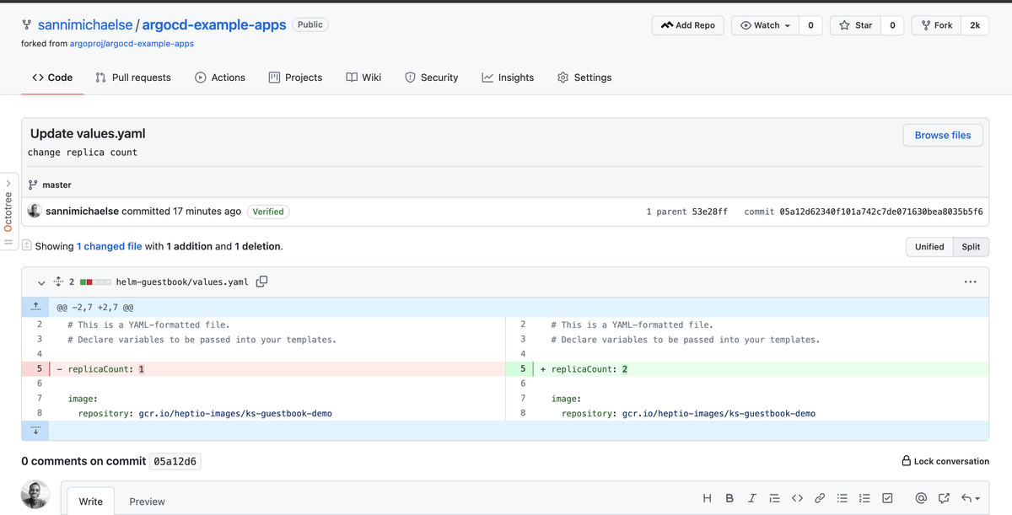Insert code snippet using the code icon
This screenshot has height=515, width=1012.
(x=797, y=498)
